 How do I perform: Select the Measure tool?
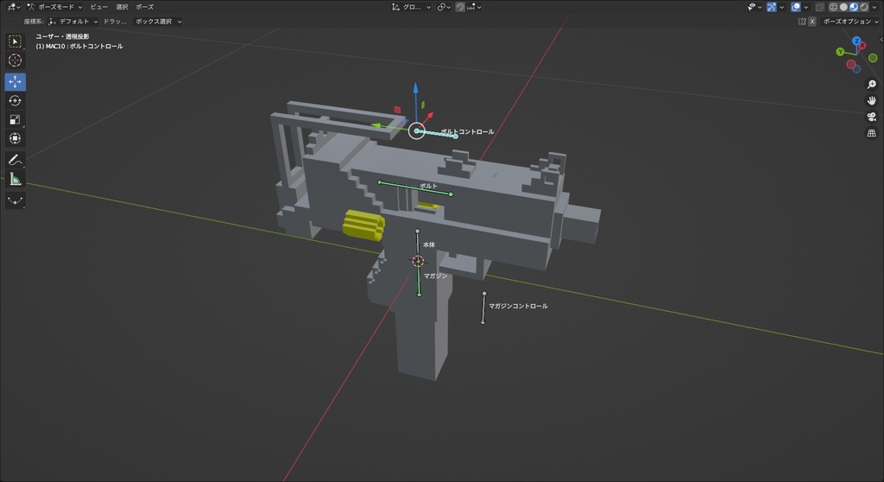16,180
